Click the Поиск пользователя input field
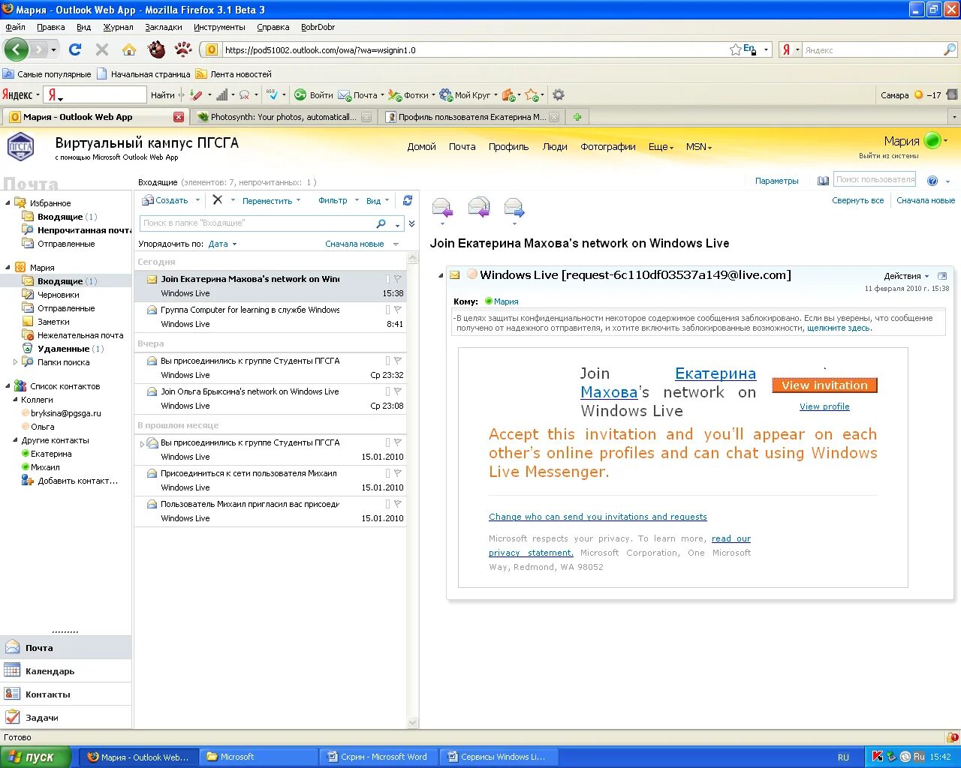The width and height of the screenshot is (961, 768). (x=875, y=180)
